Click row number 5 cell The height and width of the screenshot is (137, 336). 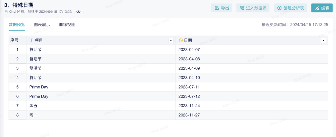tap(17, 87)
